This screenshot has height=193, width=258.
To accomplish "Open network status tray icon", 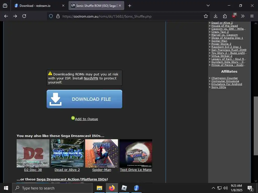I will point(219,188).
